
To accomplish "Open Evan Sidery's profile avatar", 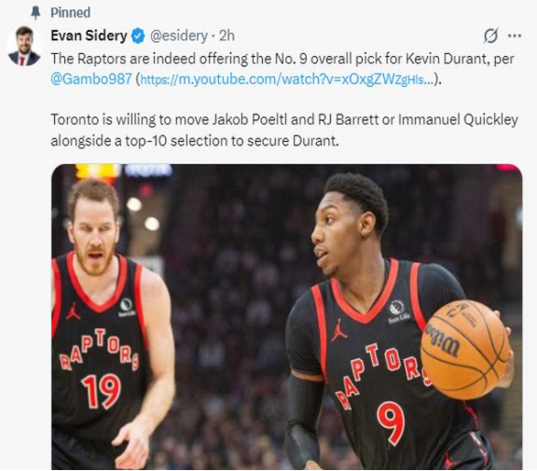I will (24, 46).
